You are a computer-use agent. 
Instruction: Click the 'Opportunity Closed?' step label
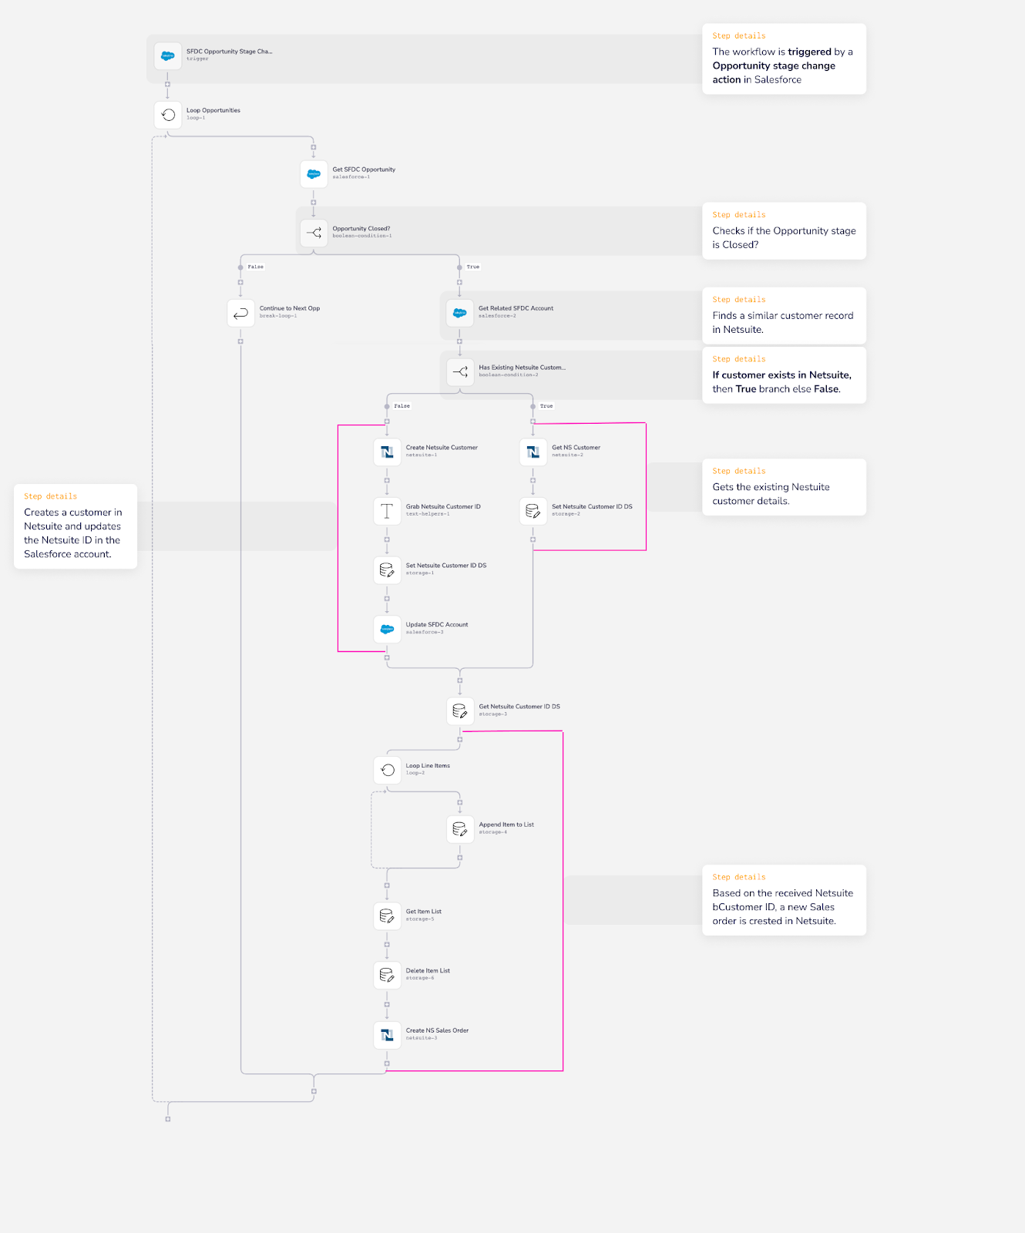[361, 229]
